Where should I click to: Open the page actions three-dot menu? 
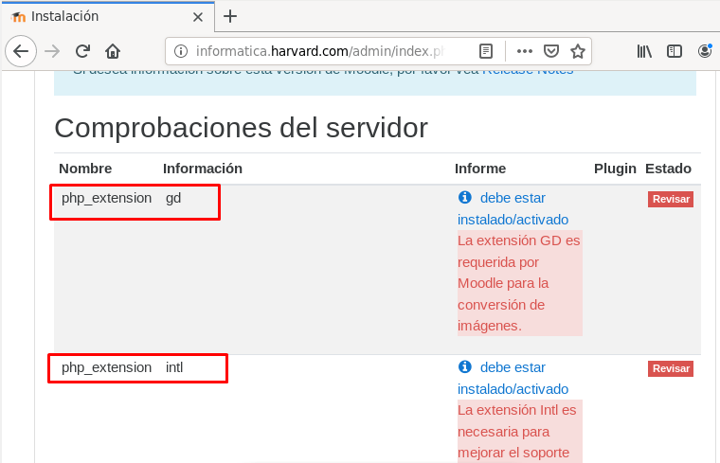tap(524, 51)
